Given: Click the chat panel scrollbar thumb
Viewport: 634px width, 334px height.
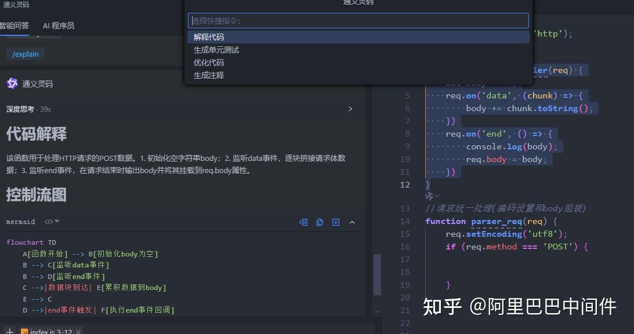Looking at the screenshot, I should [x=377, y=274].
